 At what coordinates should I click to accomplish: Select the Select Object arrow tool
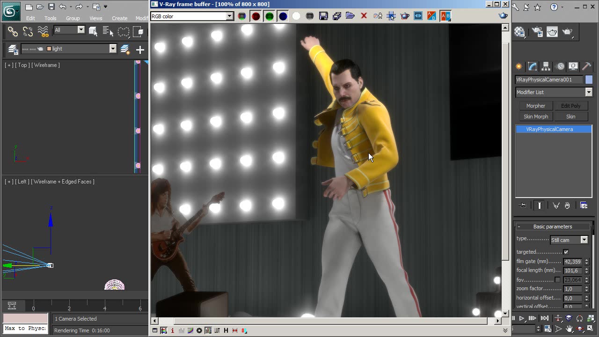pyautogui.click(x=93, y=31)
